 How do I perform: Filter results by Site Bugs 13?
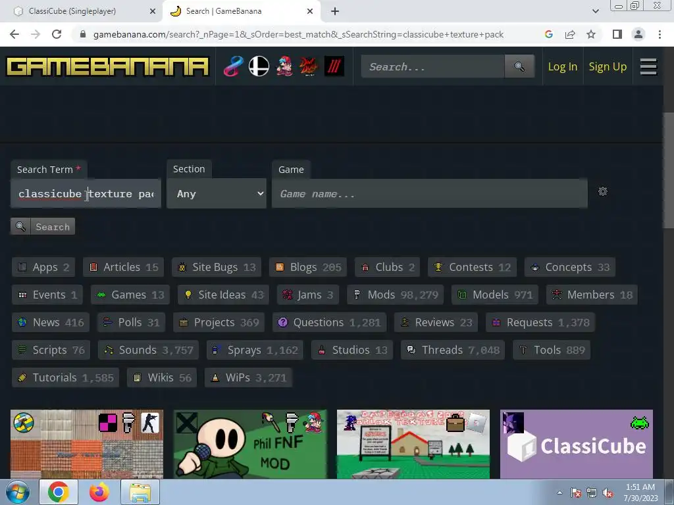[217, 267]
